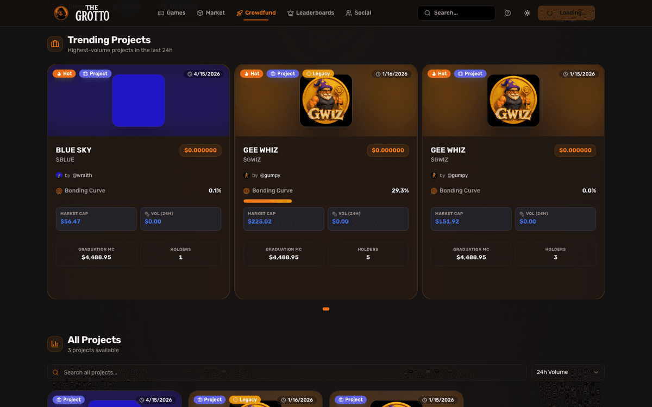Click the BLUE SKY Vol (24h) box
652x407 pixels.
(180, 219)
